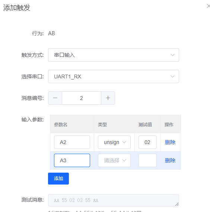The height and width of the screenshot is (212, 210).
Task: Edit the test value field containing 02
Action: 147,142
